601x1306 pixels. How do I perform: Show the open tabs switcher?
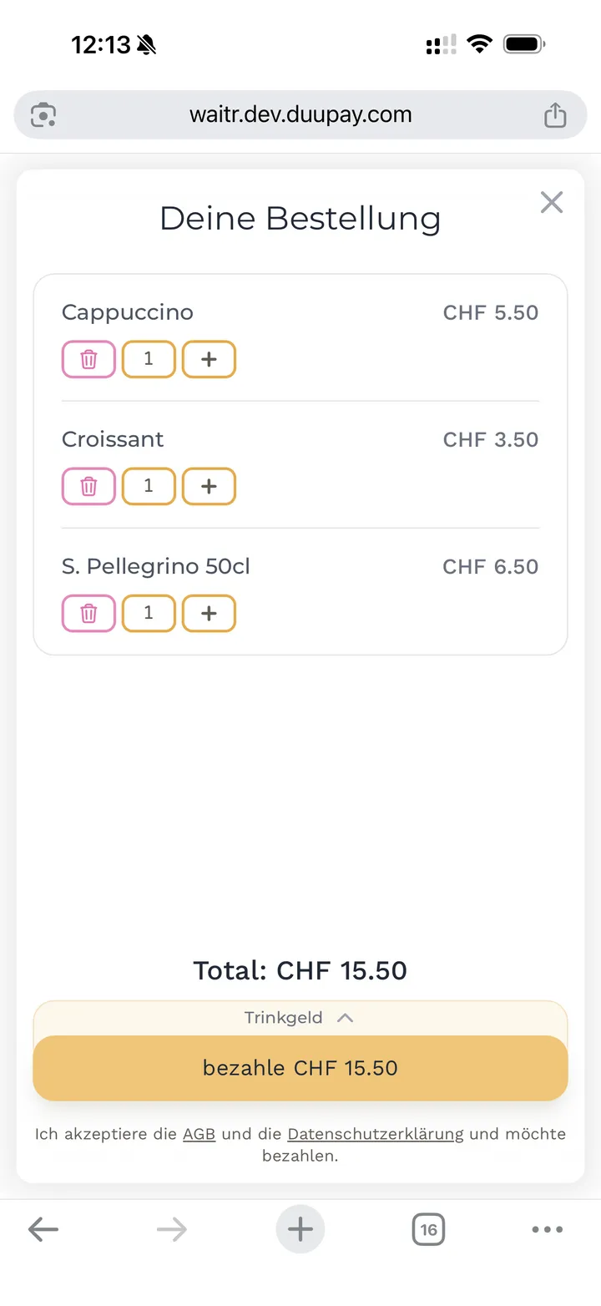pos(428,1229)
